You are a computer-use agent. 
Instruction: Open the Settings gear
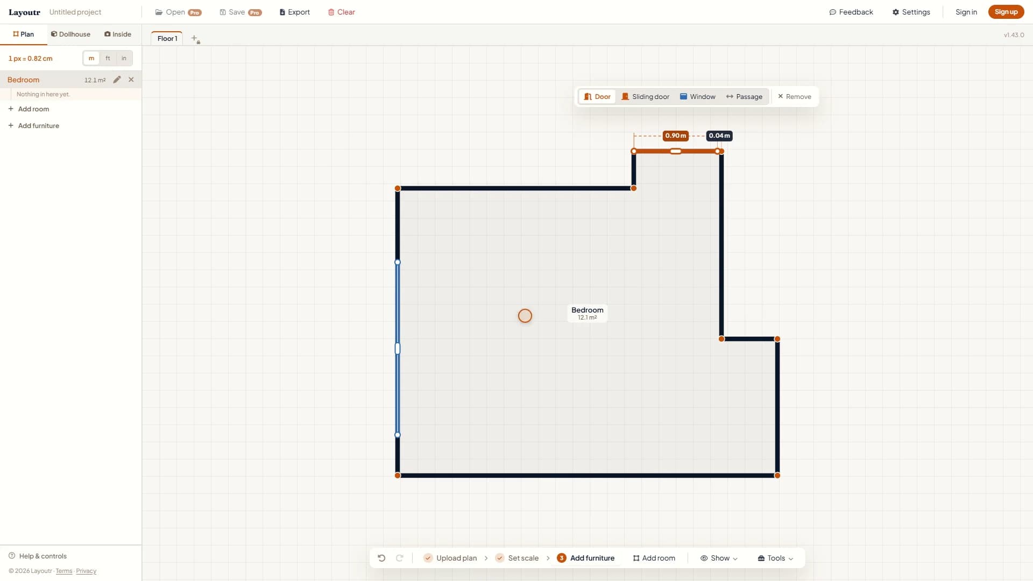click(911, 12)
